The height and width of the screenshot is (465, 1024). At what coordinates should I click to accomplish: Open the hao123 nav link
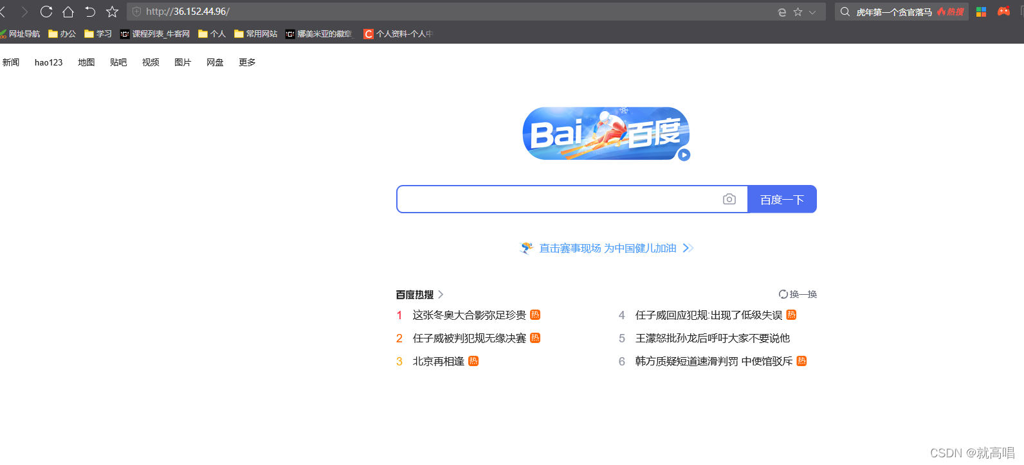tap(49, 62)
